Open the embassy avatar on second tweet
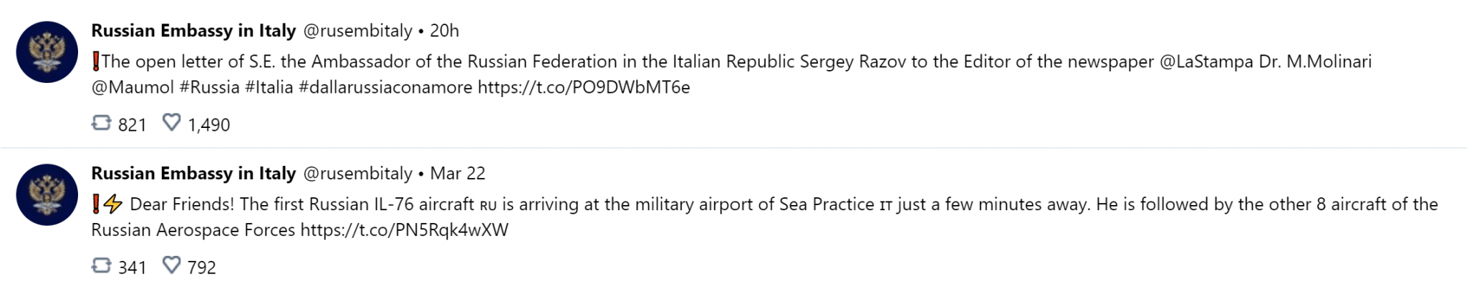1467x288 pixels. click(x=47, y=195)
